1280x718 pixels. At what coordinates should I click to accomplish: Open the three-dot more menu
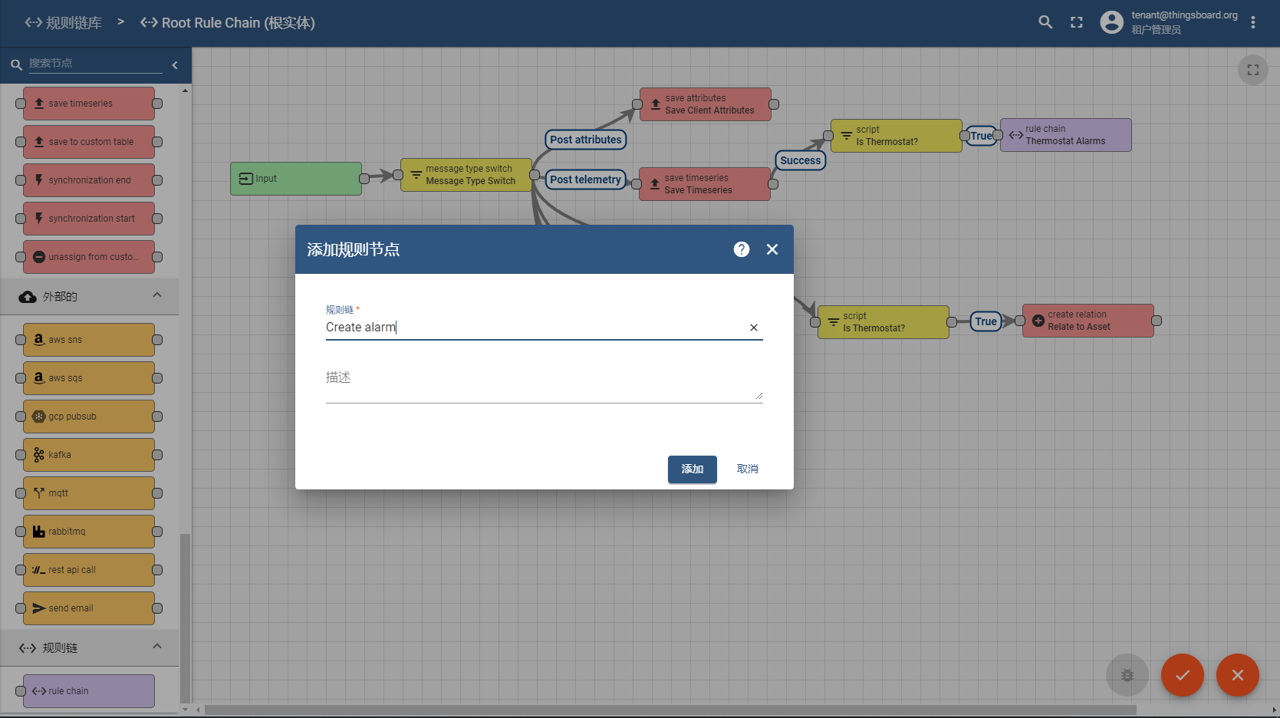click(1253, 22)
